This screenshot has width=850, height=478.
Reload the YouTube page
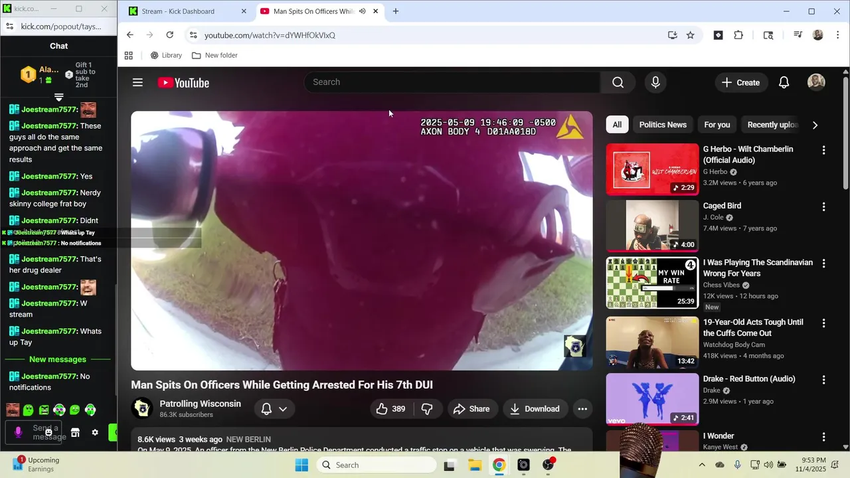tap(170, 35)
